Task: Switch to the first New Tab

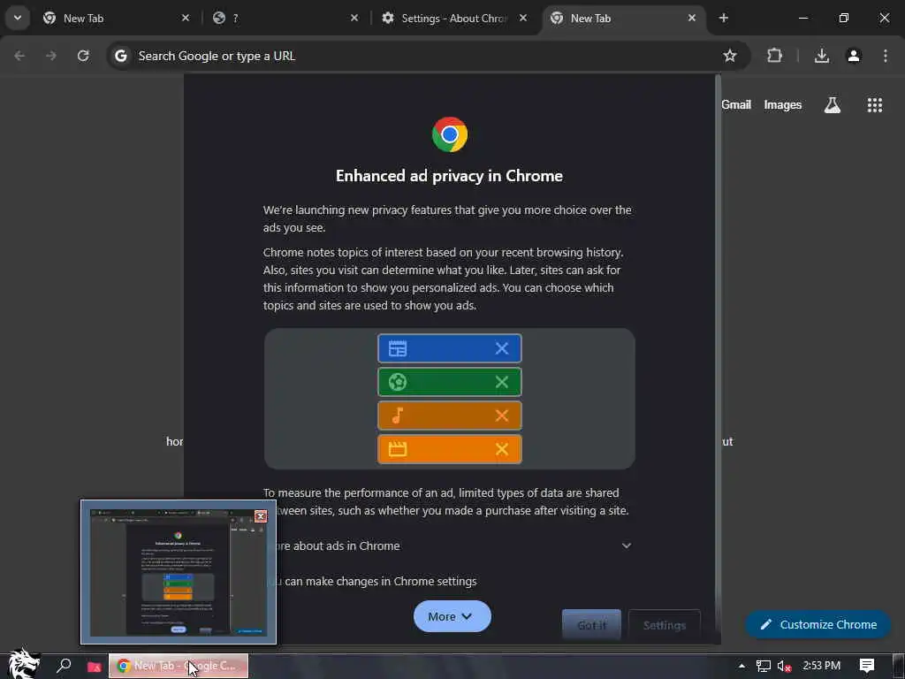Action: tap(118, 18)
